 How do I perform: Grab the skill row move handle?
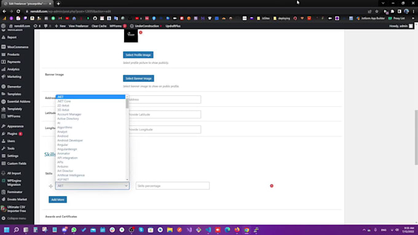pos(50,186)
